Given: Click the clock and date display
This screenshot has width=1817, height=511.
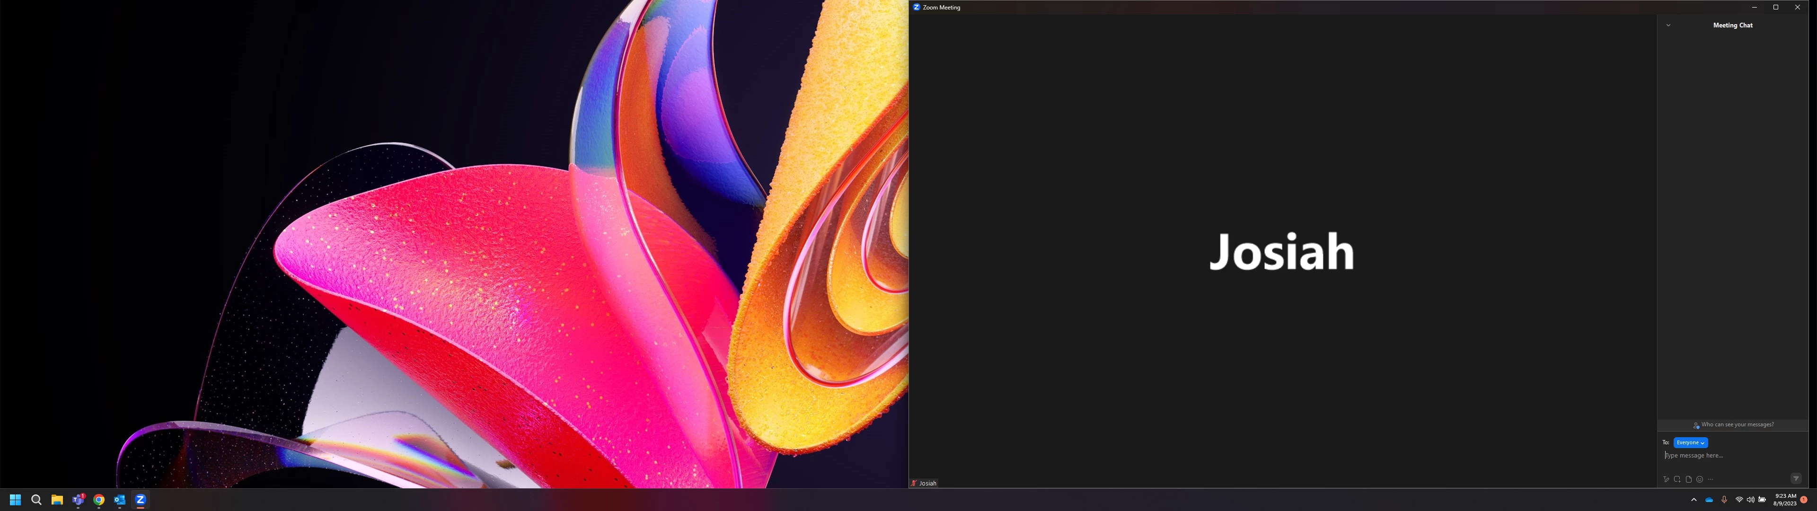Looking at the screenshot, I should (1784, 500).
